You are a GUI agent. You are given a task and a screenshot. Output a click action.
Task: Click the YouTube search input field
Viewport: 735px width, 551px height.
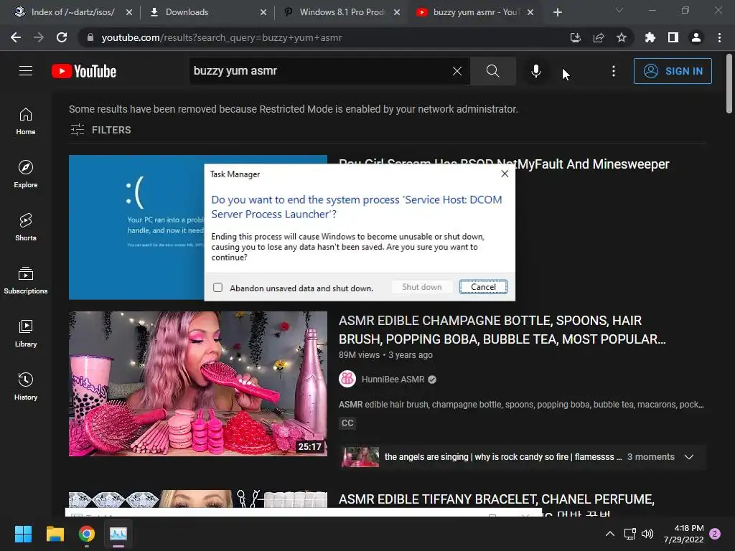pyautogui.click(x=321, y=71)
